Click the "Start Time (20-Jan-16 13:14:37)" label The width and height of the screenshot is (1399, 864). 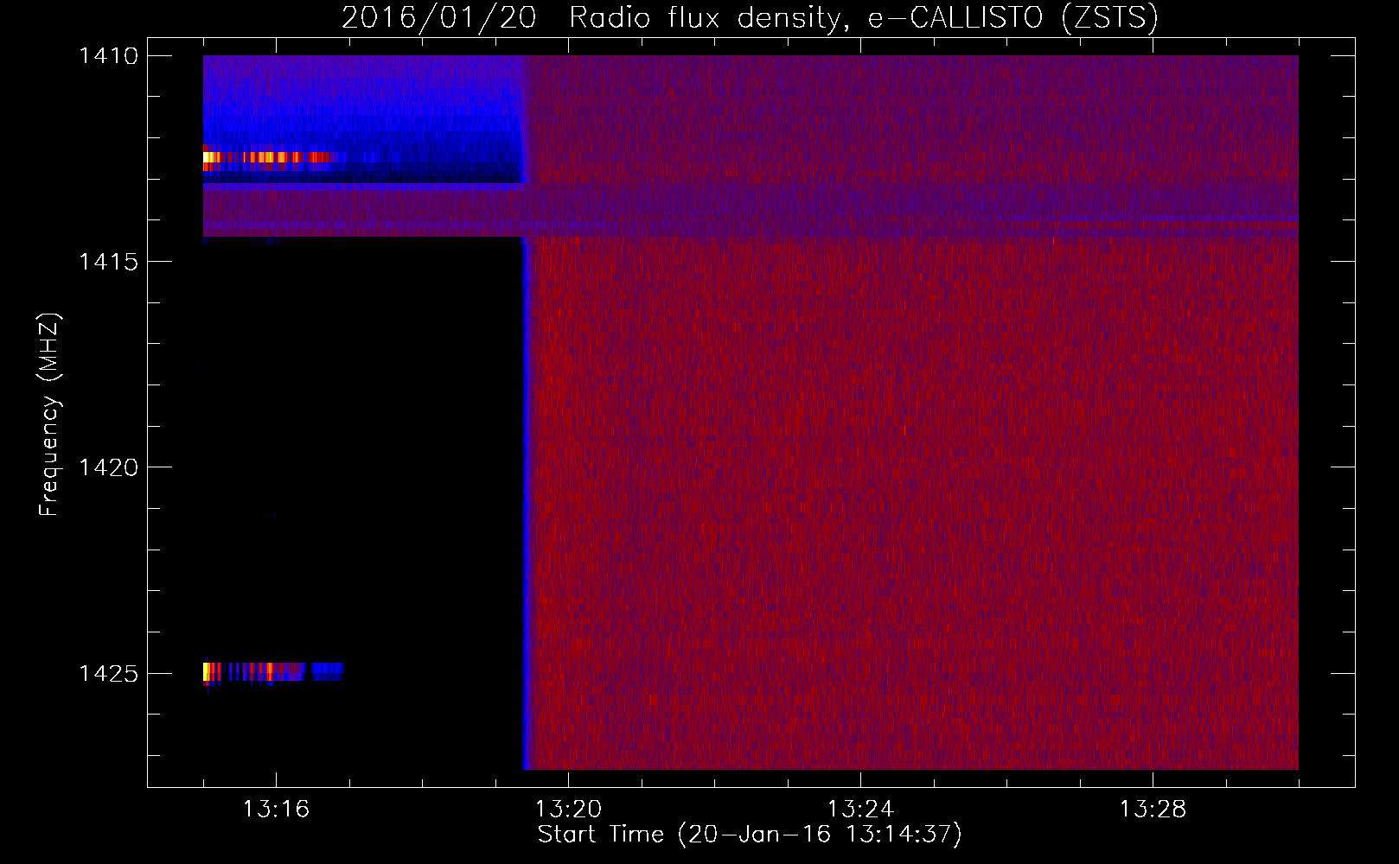(x=750, y=835)
